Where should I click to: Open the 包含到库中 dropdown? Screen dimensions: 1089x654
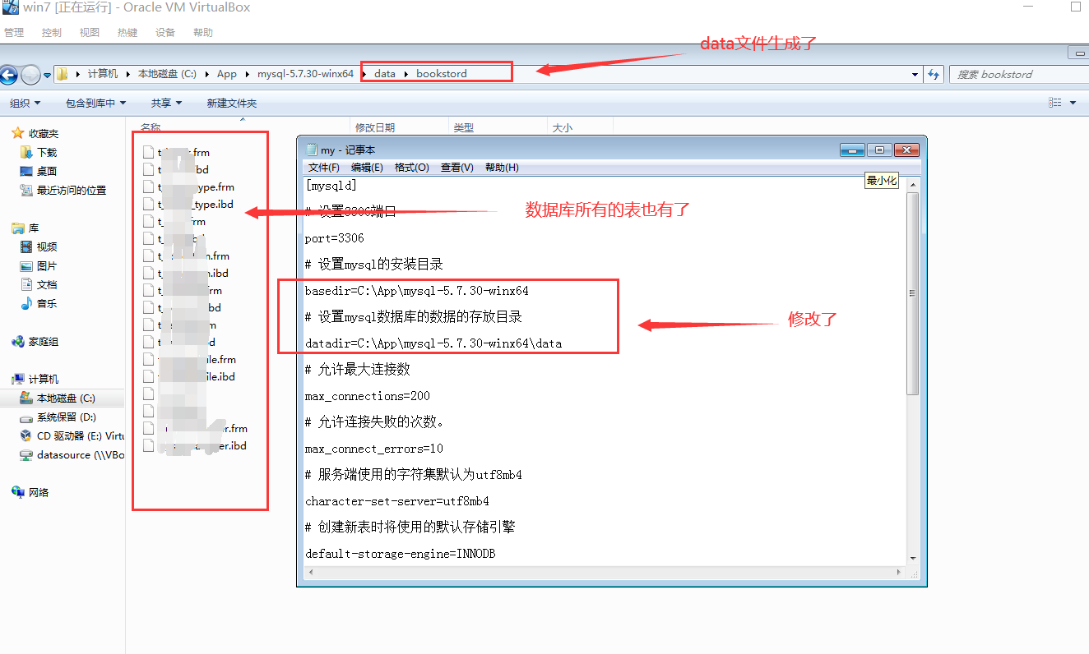[x=96, y=103]
